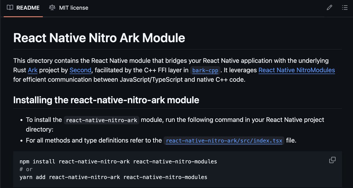Viewport: 353px width, 188px height.
Task: Select the pencil icon to edit the README
Action: (329, 8)
